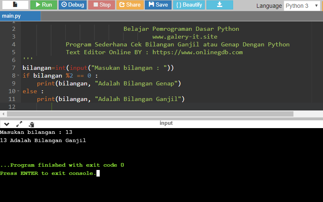The width and height of the screenshot is (323, 202).
Task: Save the current code file
Action: click(158, 5)
